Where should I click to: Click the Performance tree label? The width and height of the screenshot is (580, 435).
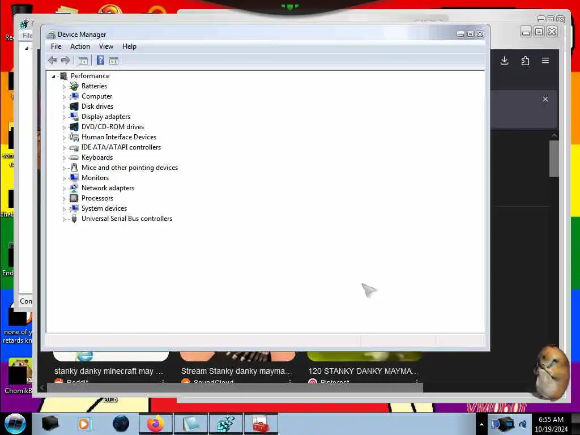coord(90,76)
